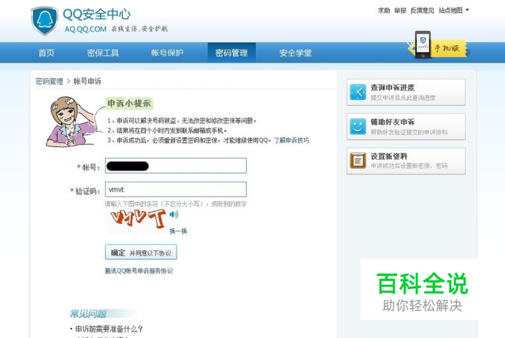
Task: Open the mobile version phone icon
Action: 423,45
